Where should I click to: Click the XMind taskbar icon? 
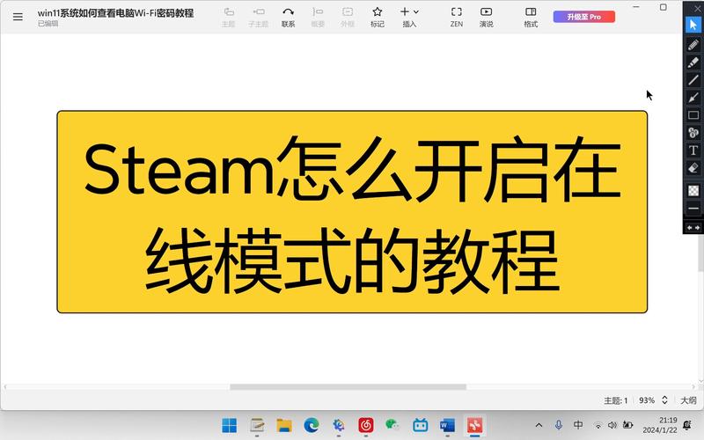pos(474,425)
